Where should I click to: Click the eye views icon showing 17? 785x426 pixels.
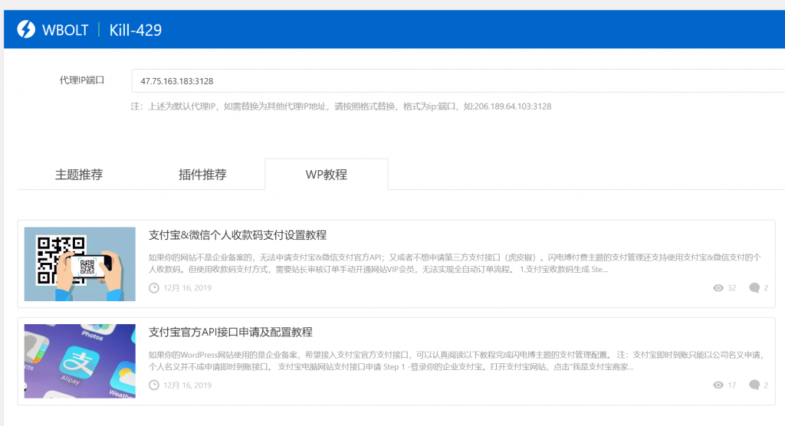tap(718, 385)
